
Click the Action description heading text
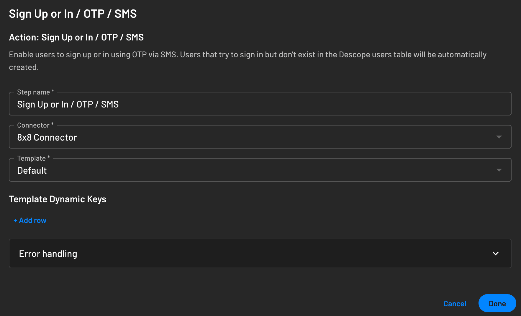pyautogui.click(x=76, y=37)
